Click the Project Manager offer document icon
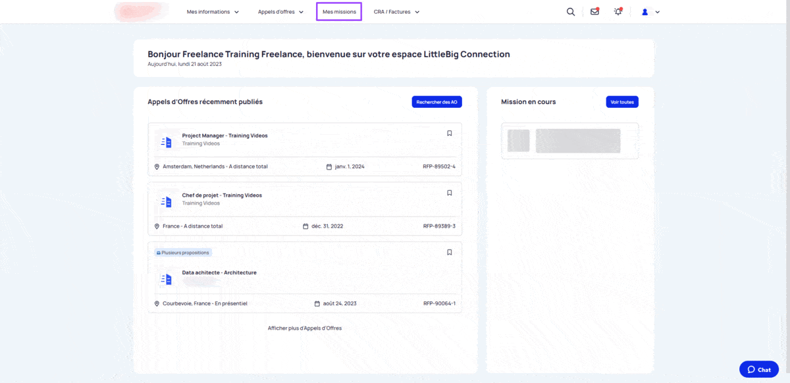The image size is (790, 383). [x=167, y=142]
